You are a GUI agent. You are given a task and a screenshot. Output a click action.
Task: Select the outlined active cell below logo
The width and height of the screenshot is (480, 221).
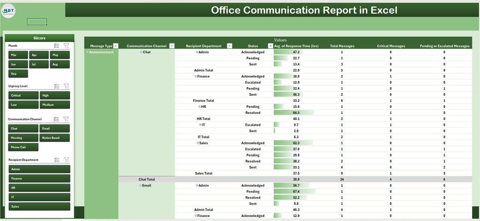click(x=37, y=22)
